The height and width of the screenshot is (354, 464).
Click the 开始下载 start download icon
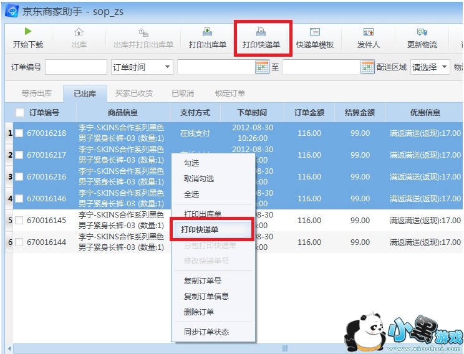tap(28, 31)
